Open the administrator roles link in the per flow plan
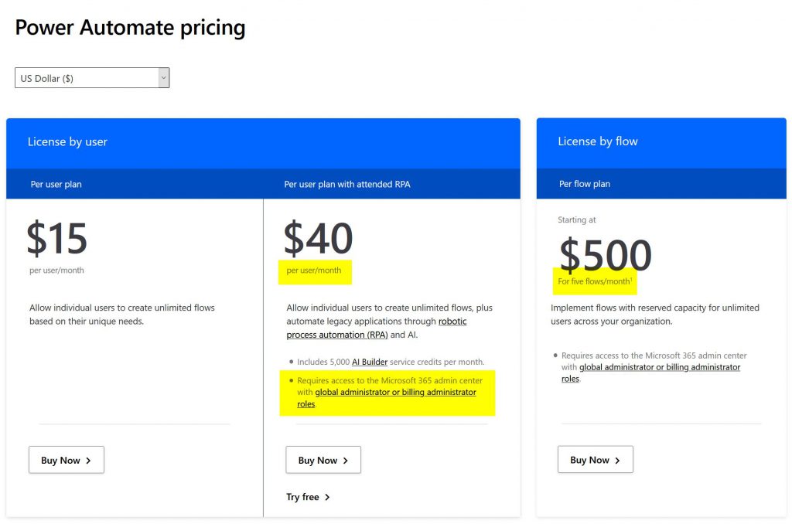Viewport: 792px width, 524px height. coord(659,367)
